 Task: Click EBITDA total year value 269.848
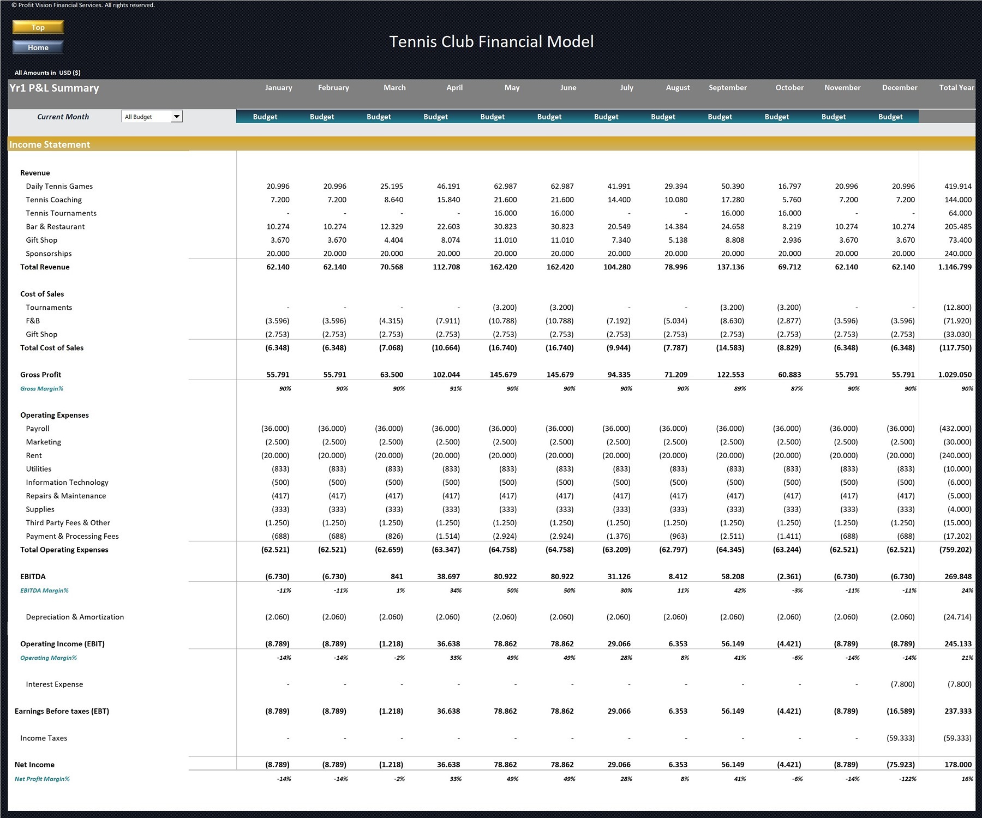click(958, 576)
